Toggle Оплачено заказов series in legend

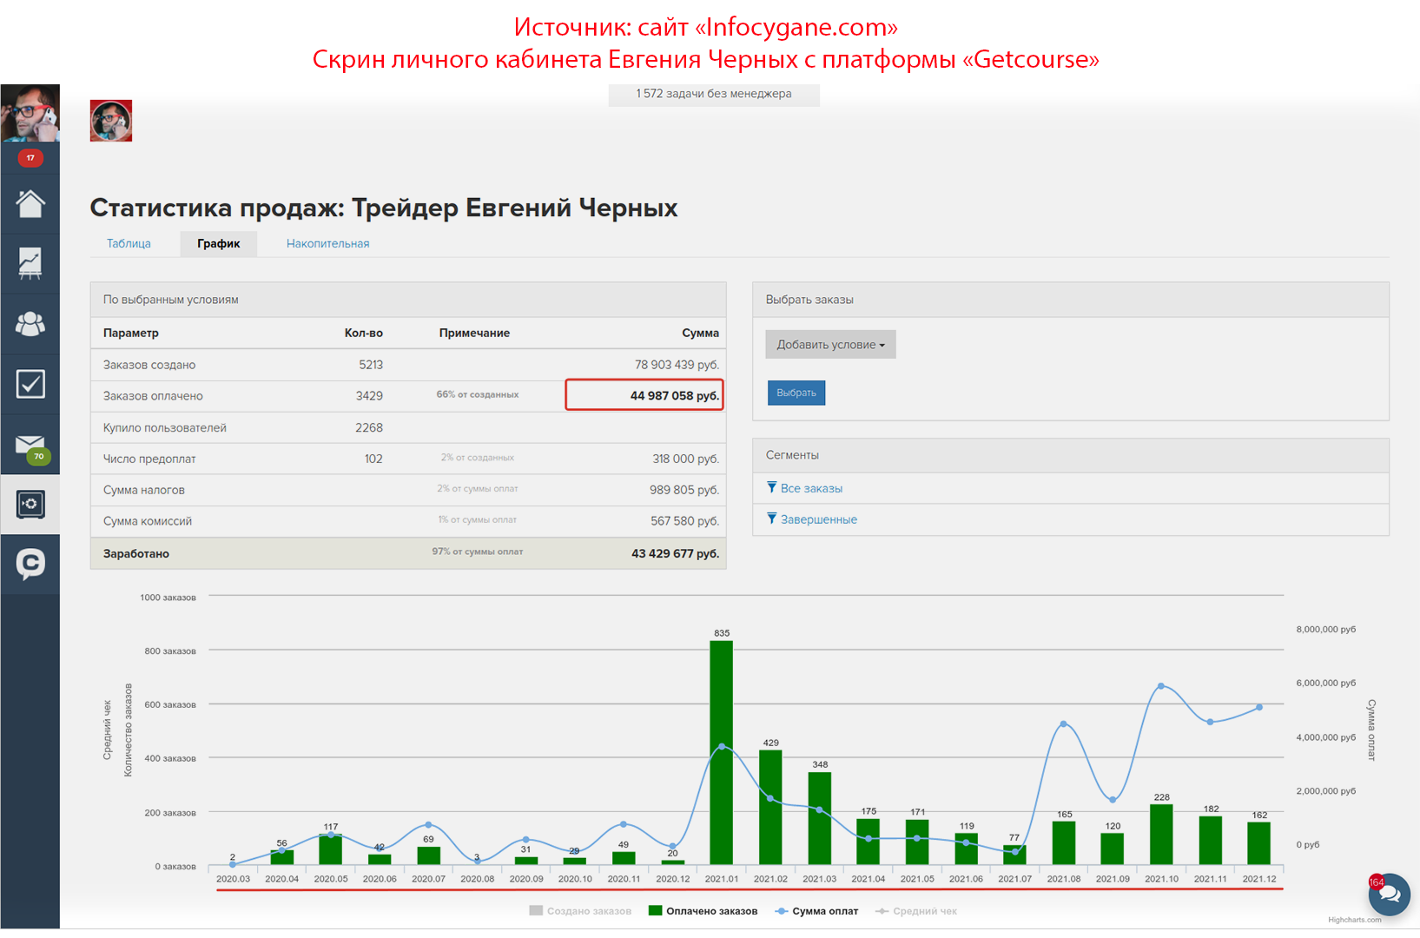703,911
